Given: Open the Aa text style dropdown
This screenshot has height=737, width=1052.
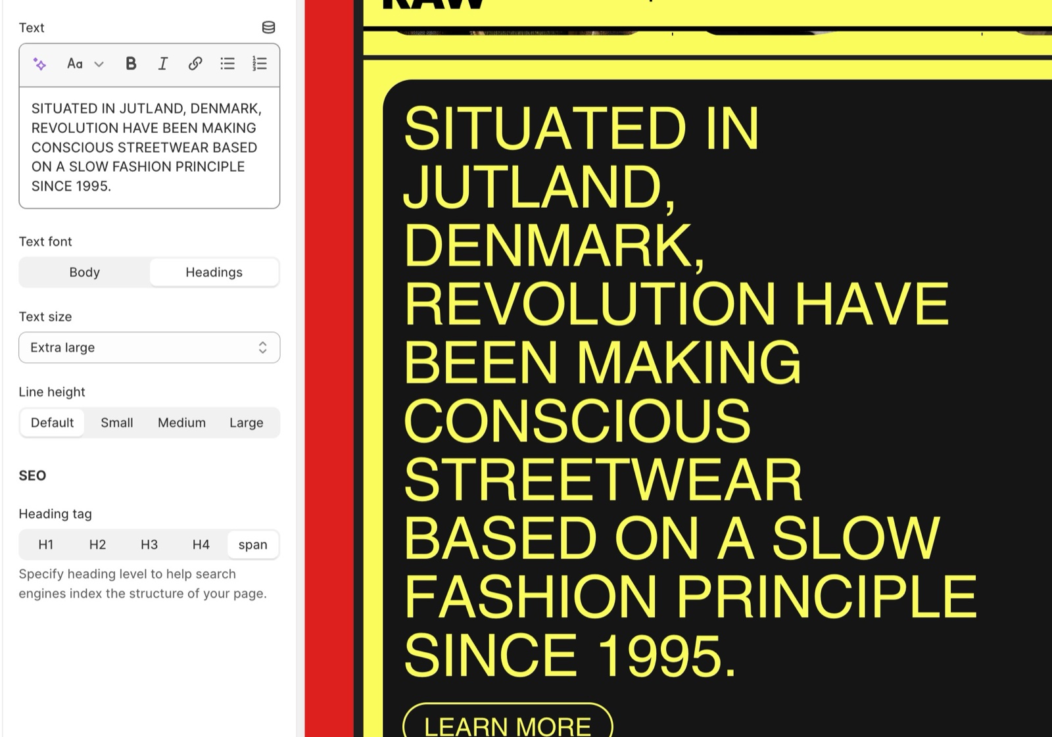Looking at the screenshot, I should (85, 64).
